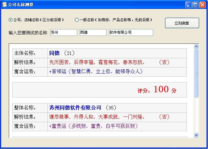This screenshot has height=149, width=208.
Task: Click the red 100 score value
Action: pyautogui.click(x=161, y=89)
